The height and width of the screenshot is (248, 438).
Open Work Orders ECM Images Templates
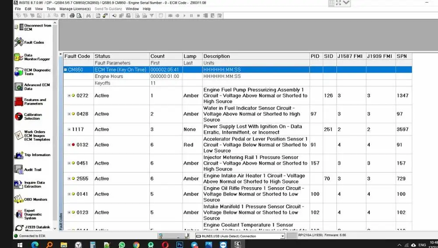tap(32, 136)
